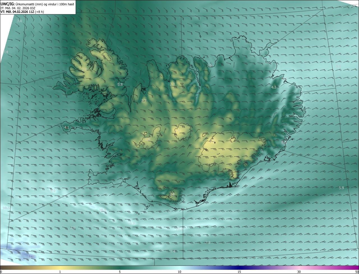Click the colour scale tick labelled 10
This screenshot has height=274, width=359.
click(x=179, y=272)
